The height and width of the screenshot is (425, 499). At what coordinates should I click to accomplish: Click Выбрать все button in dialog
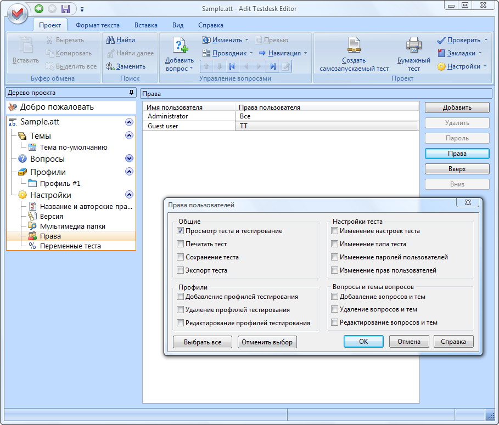tap(203, 342)
